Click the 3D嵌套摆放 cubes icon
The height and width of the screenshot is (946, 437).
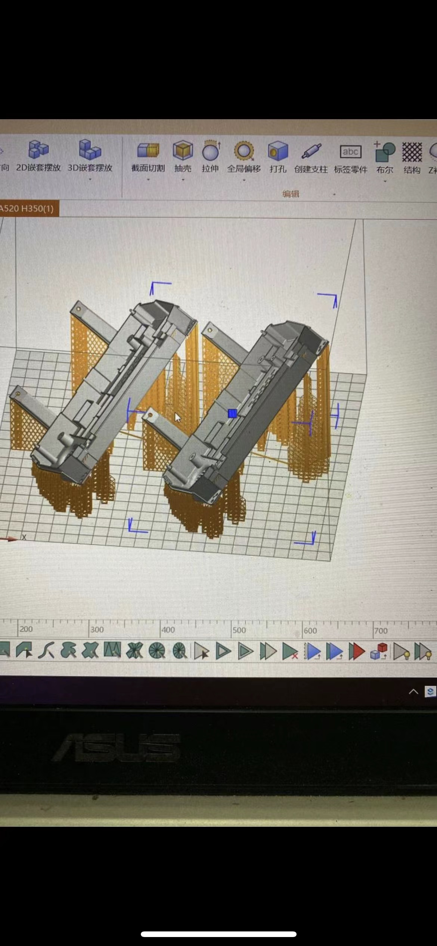[x=90, y=149]
